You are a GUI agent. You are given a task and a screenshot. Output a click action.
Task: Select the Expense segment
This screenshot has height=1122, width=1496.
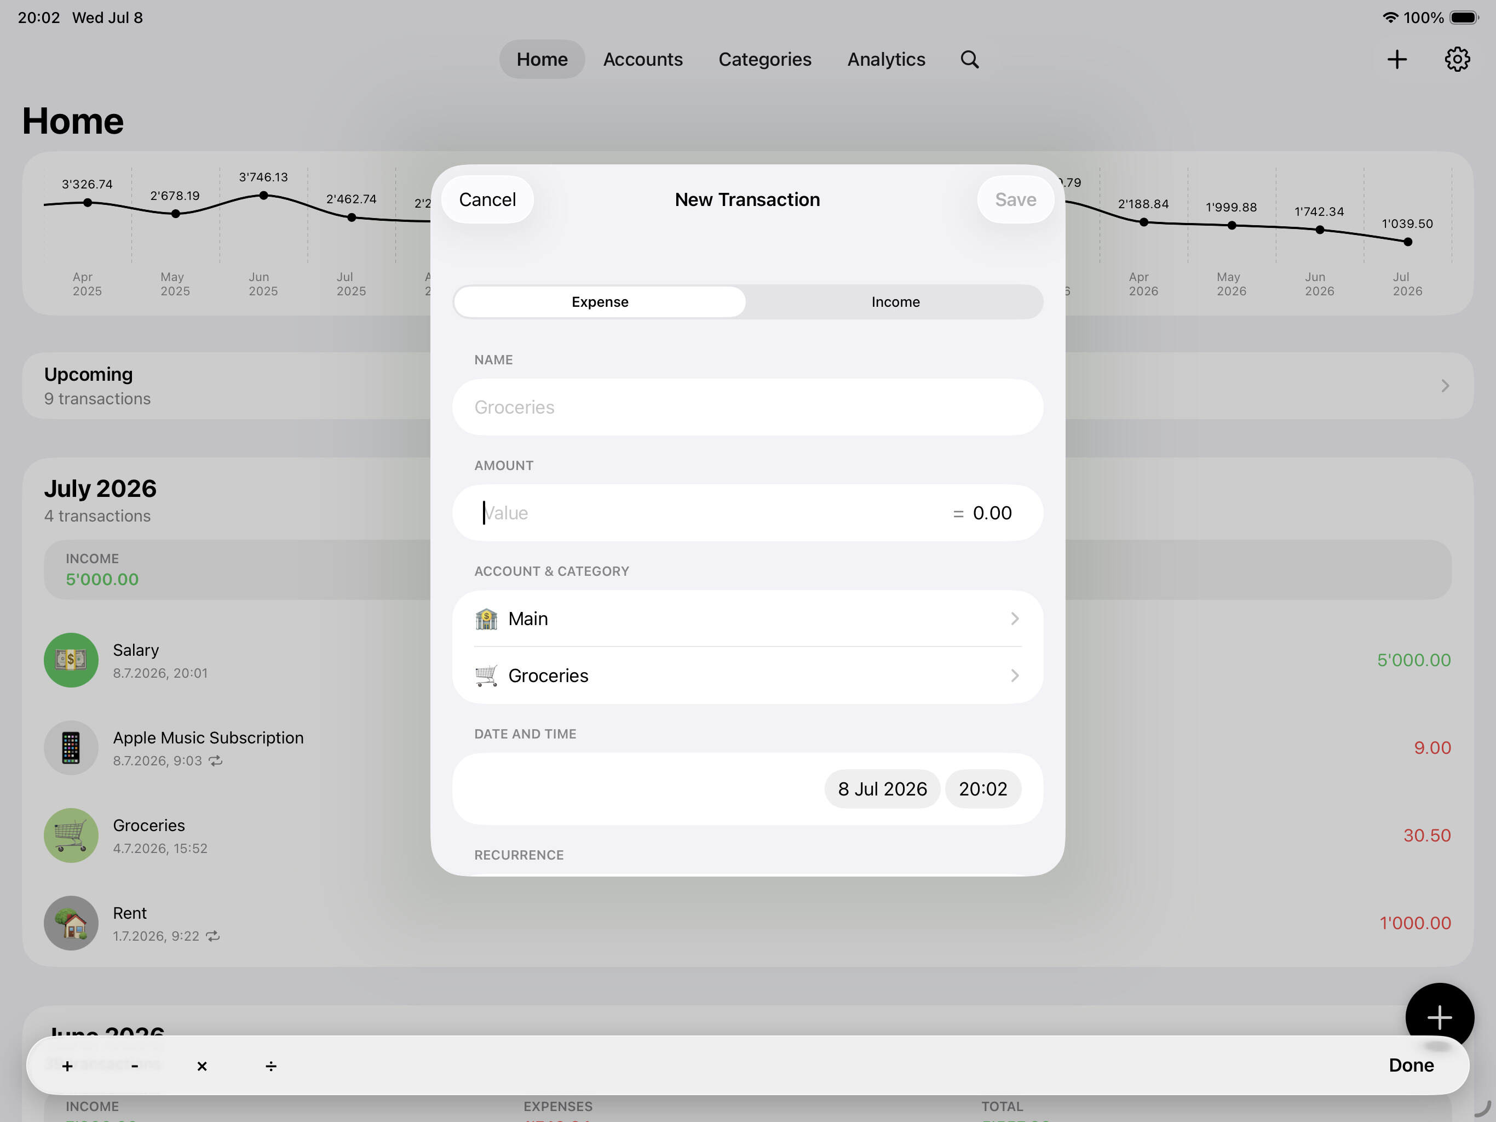pos(600,302)
